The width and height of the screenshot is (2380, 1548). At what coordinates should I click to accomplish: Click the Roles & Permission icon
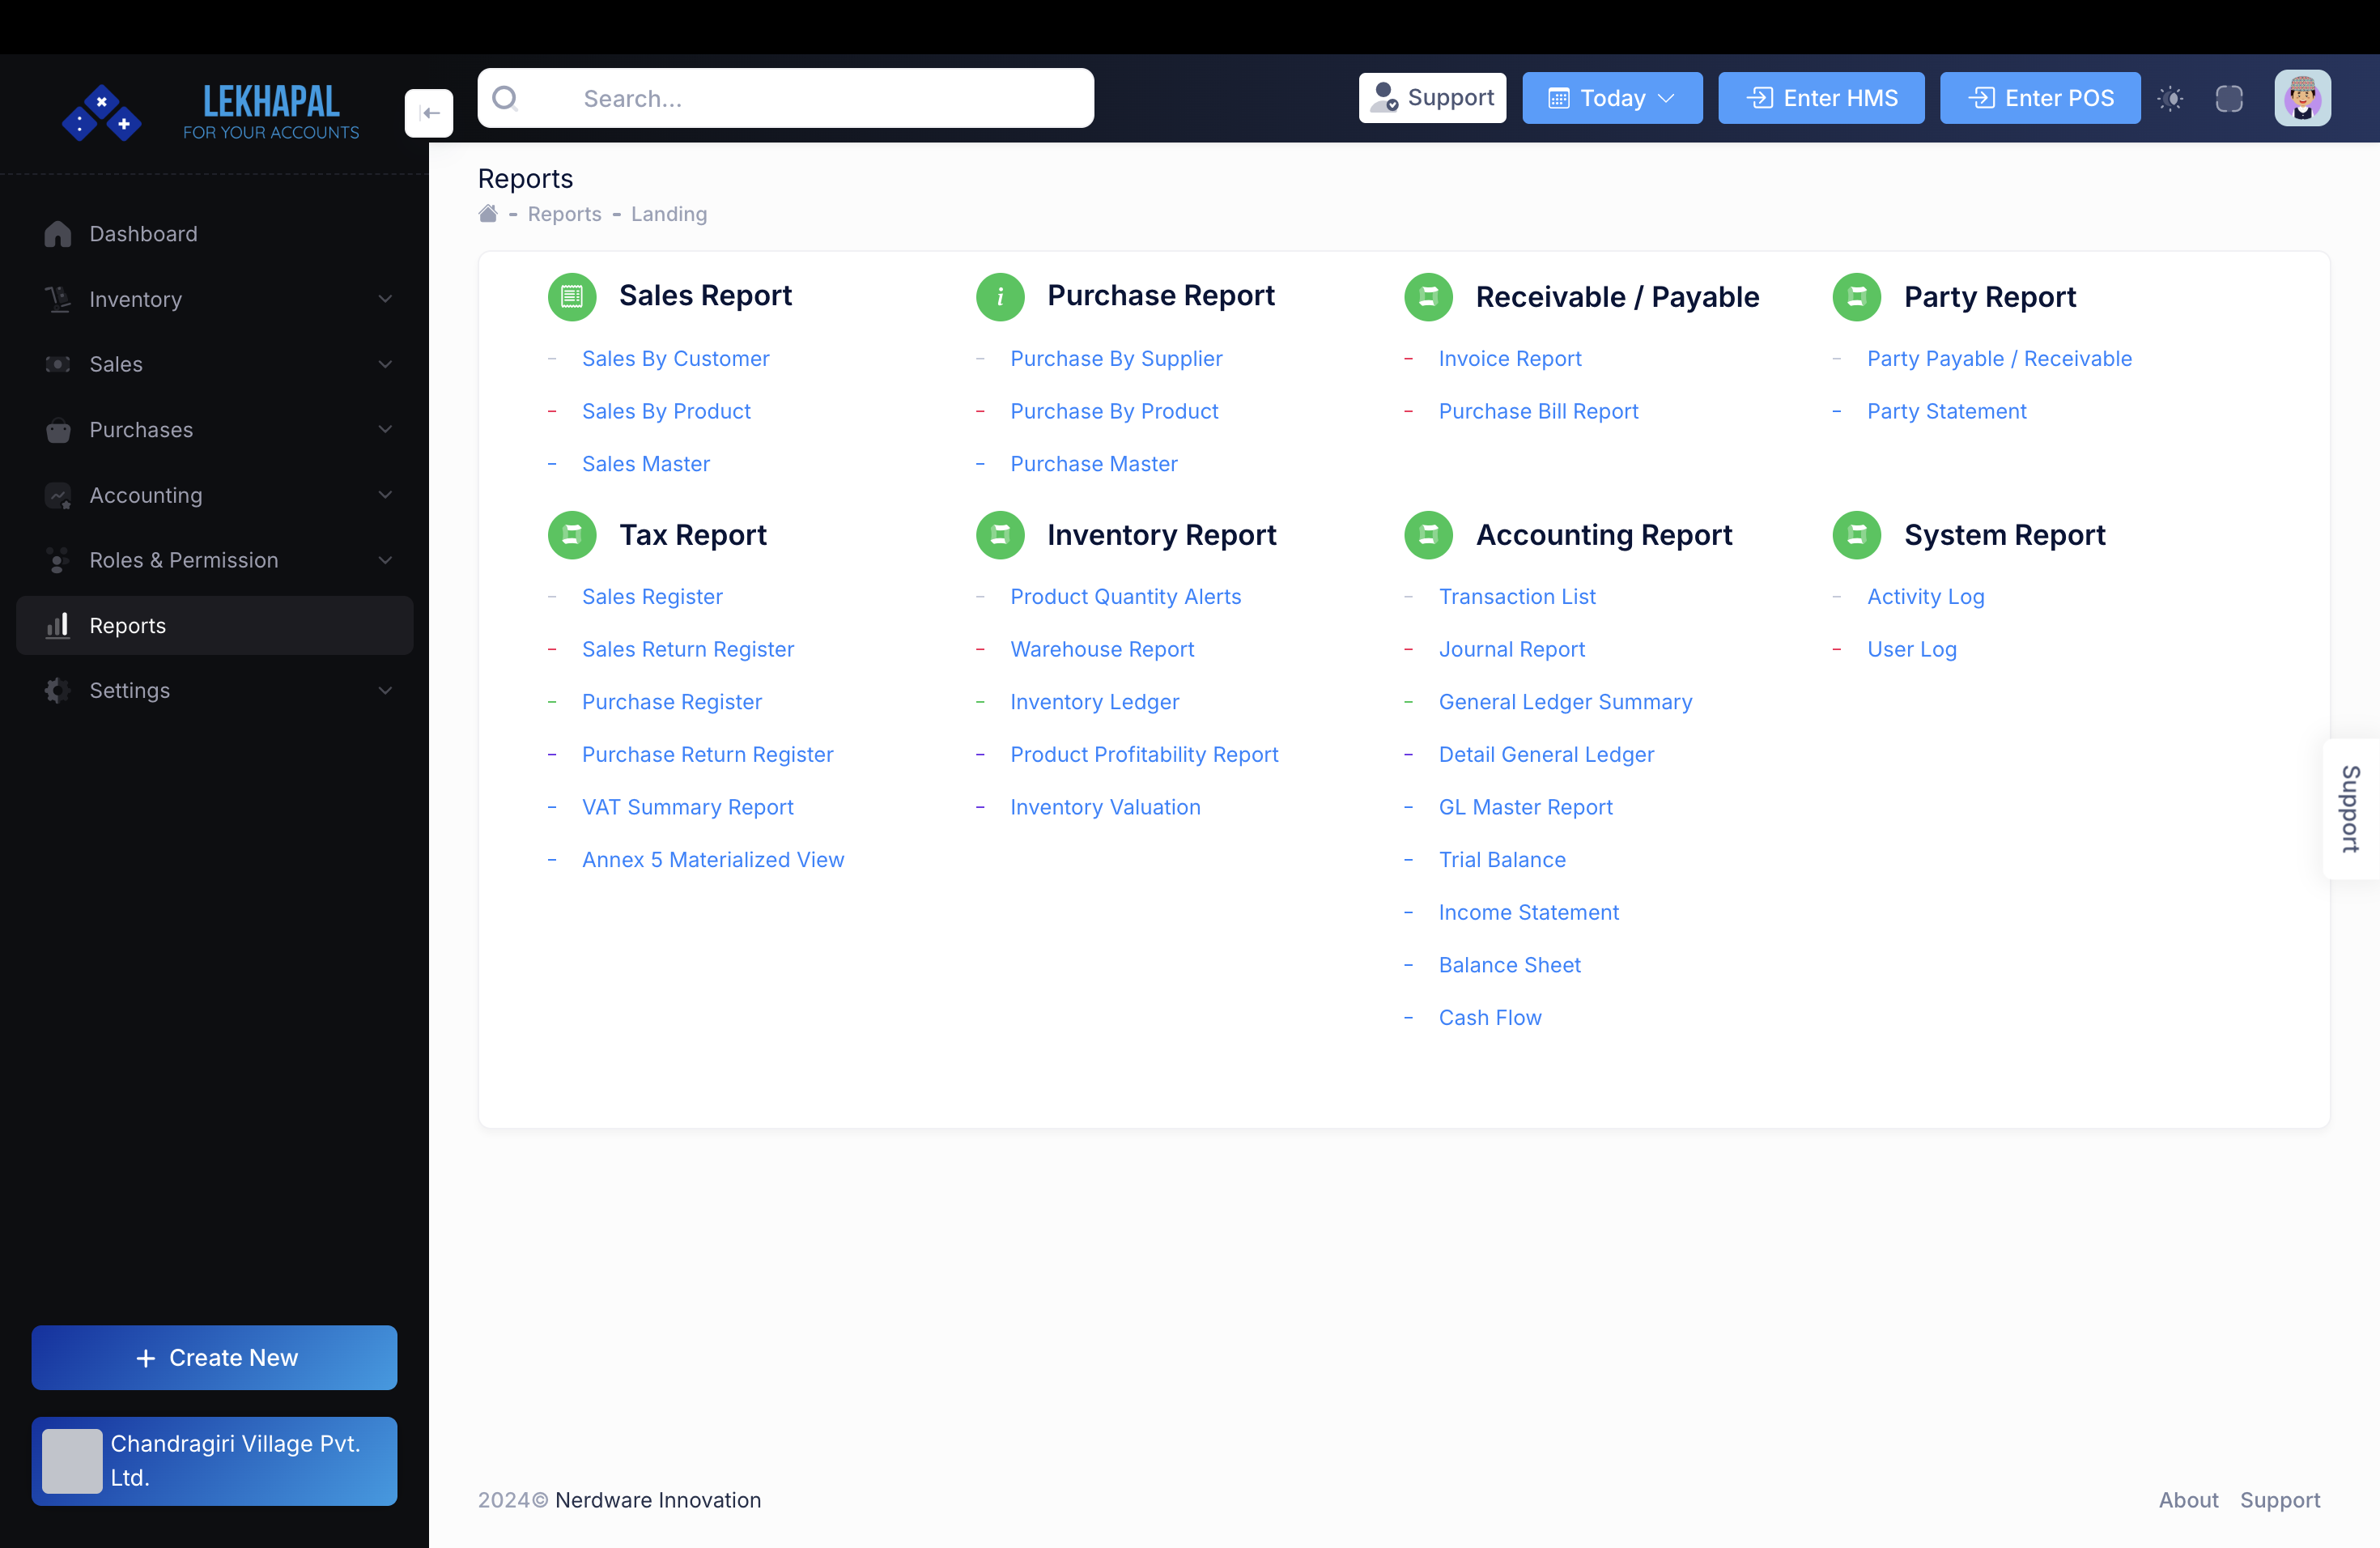pos(57,560)
